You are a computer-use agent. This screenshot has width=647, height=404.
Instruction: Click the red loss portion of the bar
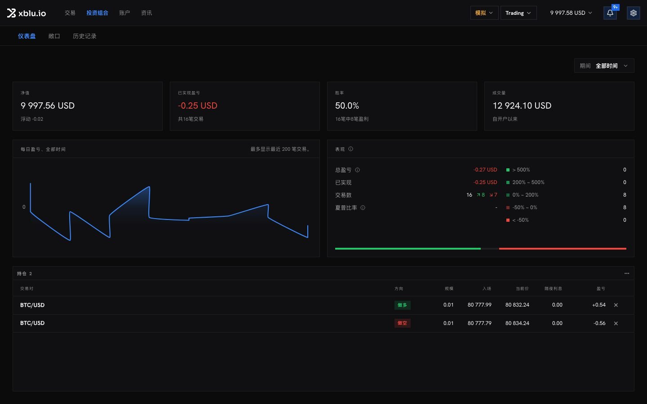[563, 249]
